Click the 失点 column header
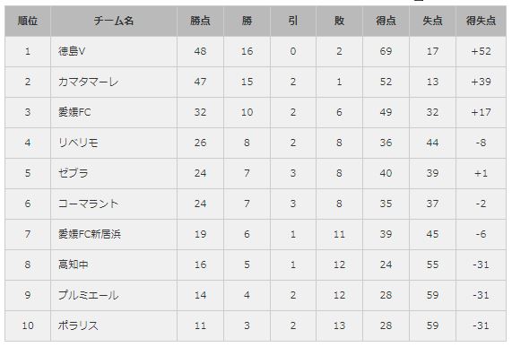 coord(432,21)
